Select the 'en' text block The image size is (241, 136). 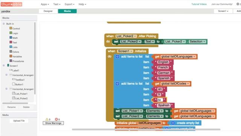click(x=160, y=89)
